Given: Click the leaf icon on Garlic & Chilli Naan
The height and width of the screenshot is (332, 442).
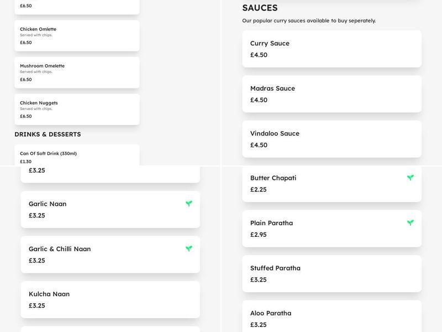Looking at the screenshot, I should coord(189,248).
